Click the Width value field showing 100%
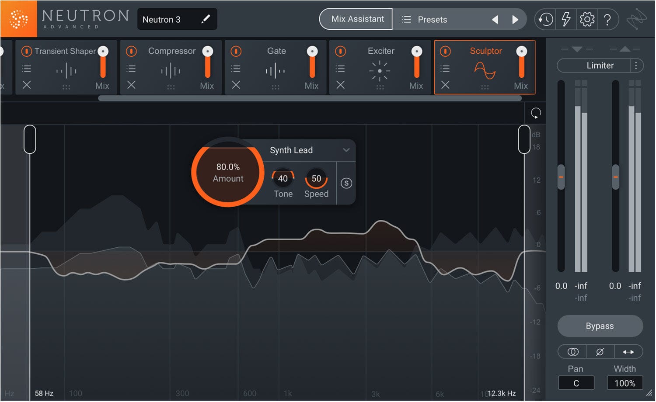 click(x=625, y=383)
